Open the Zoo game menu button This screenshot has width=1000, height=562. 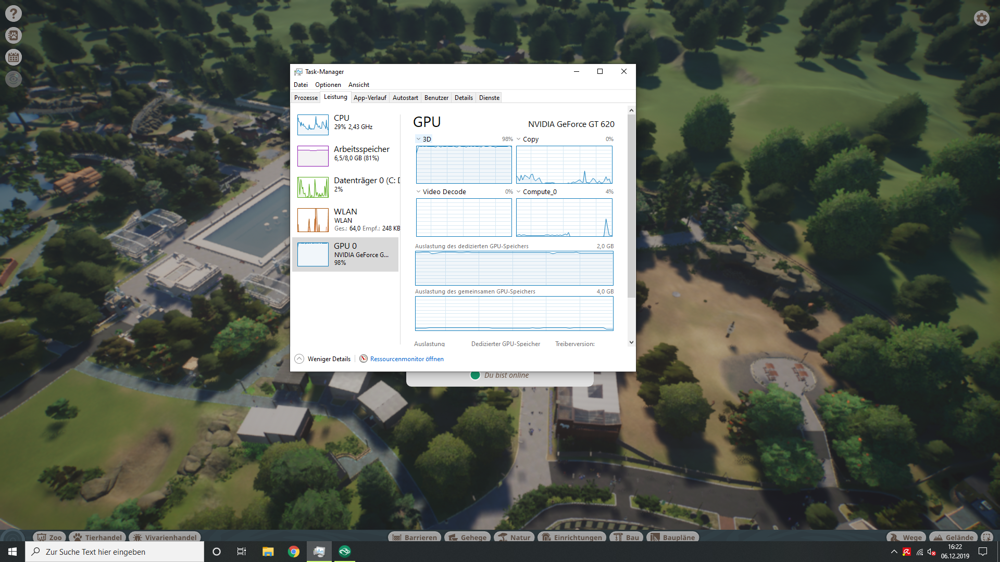pyautogui.click(x=49, y=538)
